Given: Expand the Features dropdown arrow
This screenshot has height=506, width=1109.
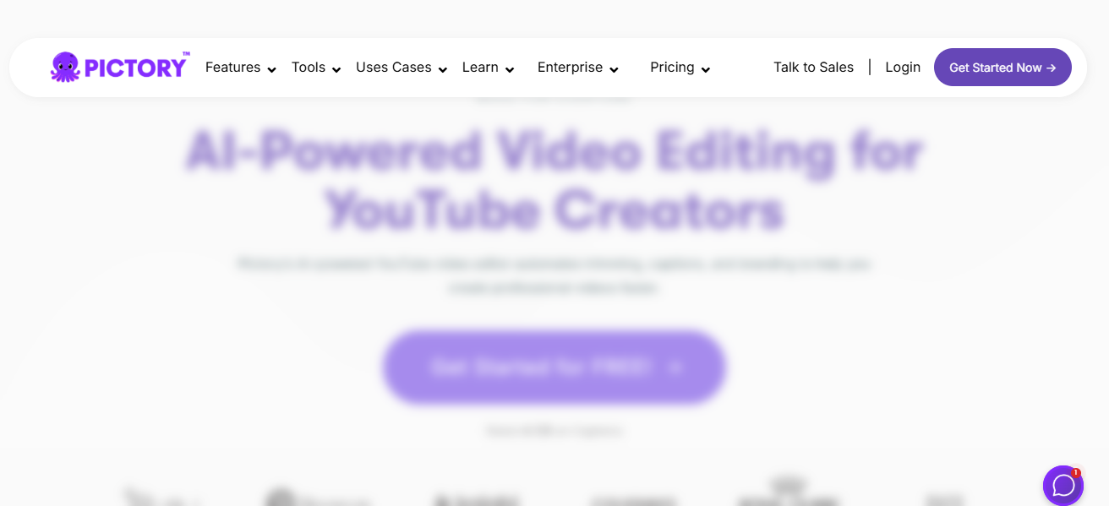Looking at the screenshot, I should tap(271, 70).
